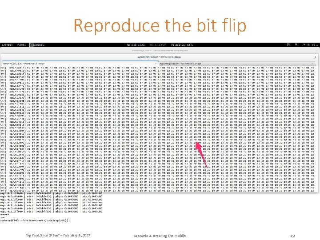Open the Activities overview

pyautogui.click(x=8, y=45)
